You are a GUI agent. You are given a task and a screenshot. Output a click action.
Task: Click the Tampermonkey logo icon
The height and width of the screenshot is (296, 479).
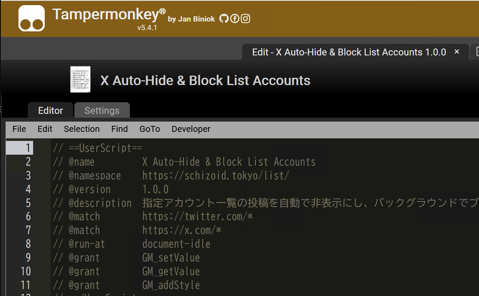point(31,18)
